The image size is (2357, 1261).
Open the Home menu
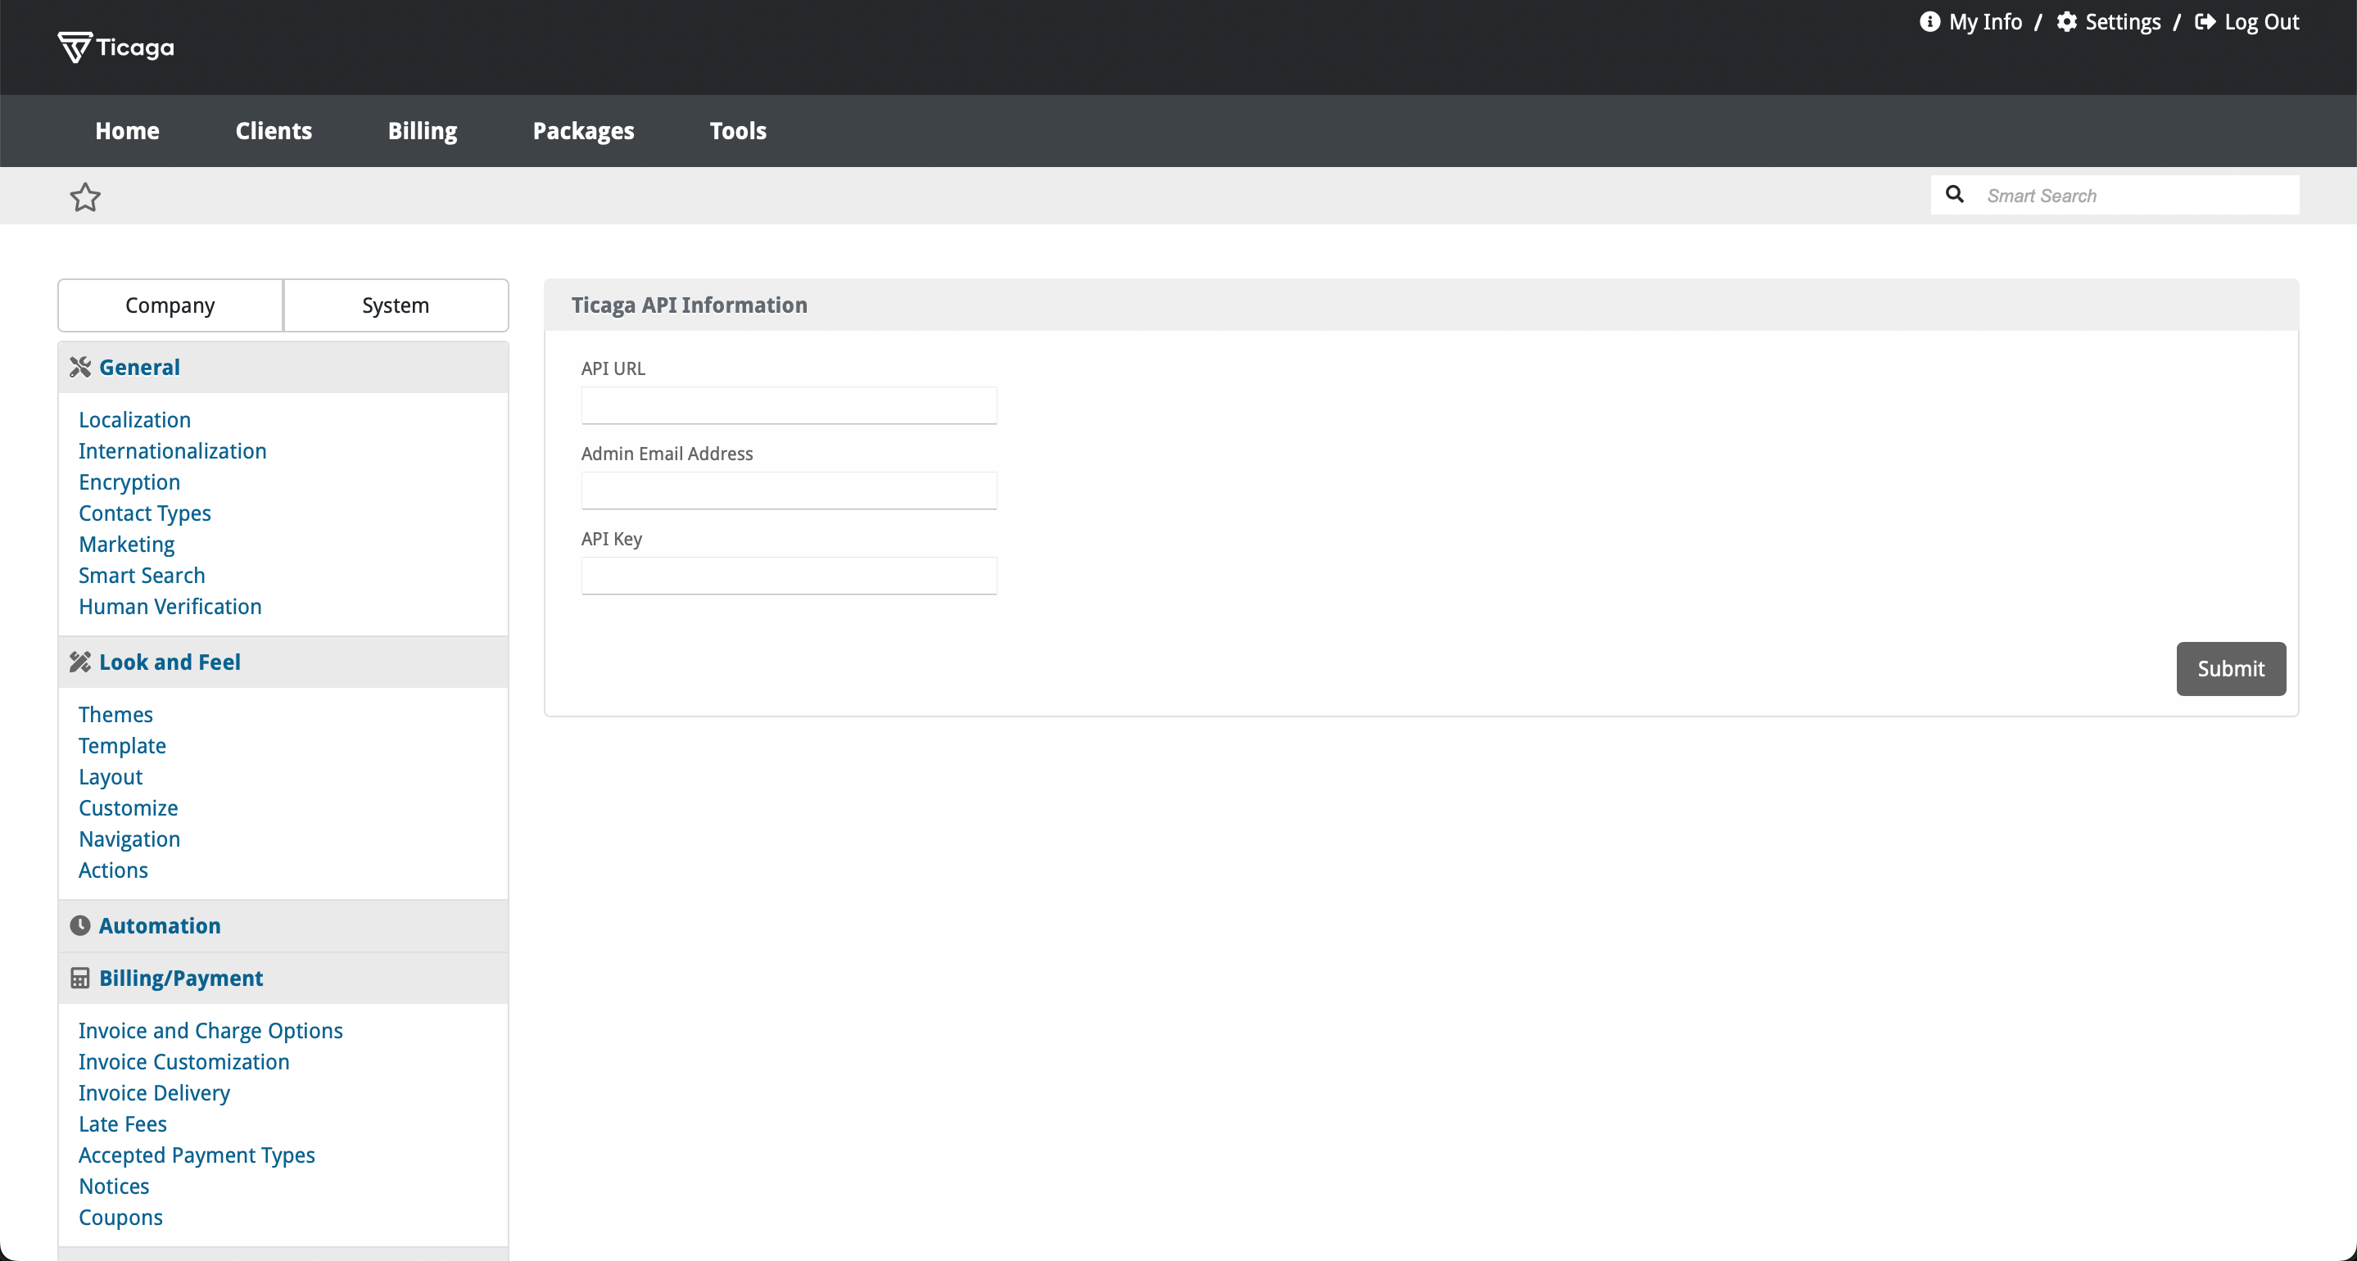coord(127,131)
